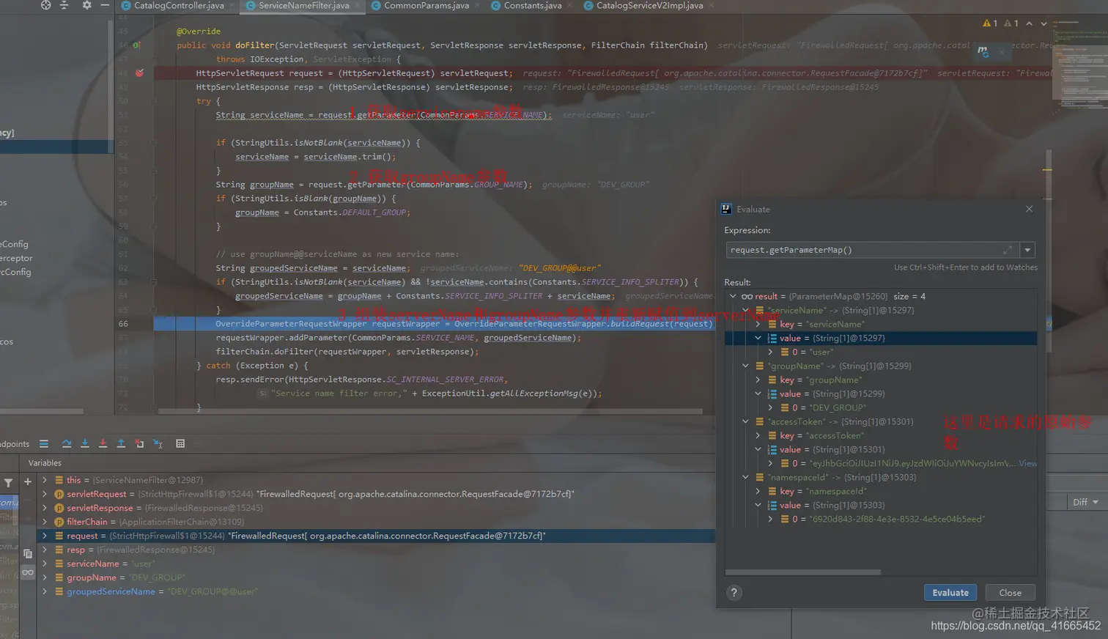Expand the filterChain variable node
This screenshot has height=639, width=1108.
pos(45,522)
